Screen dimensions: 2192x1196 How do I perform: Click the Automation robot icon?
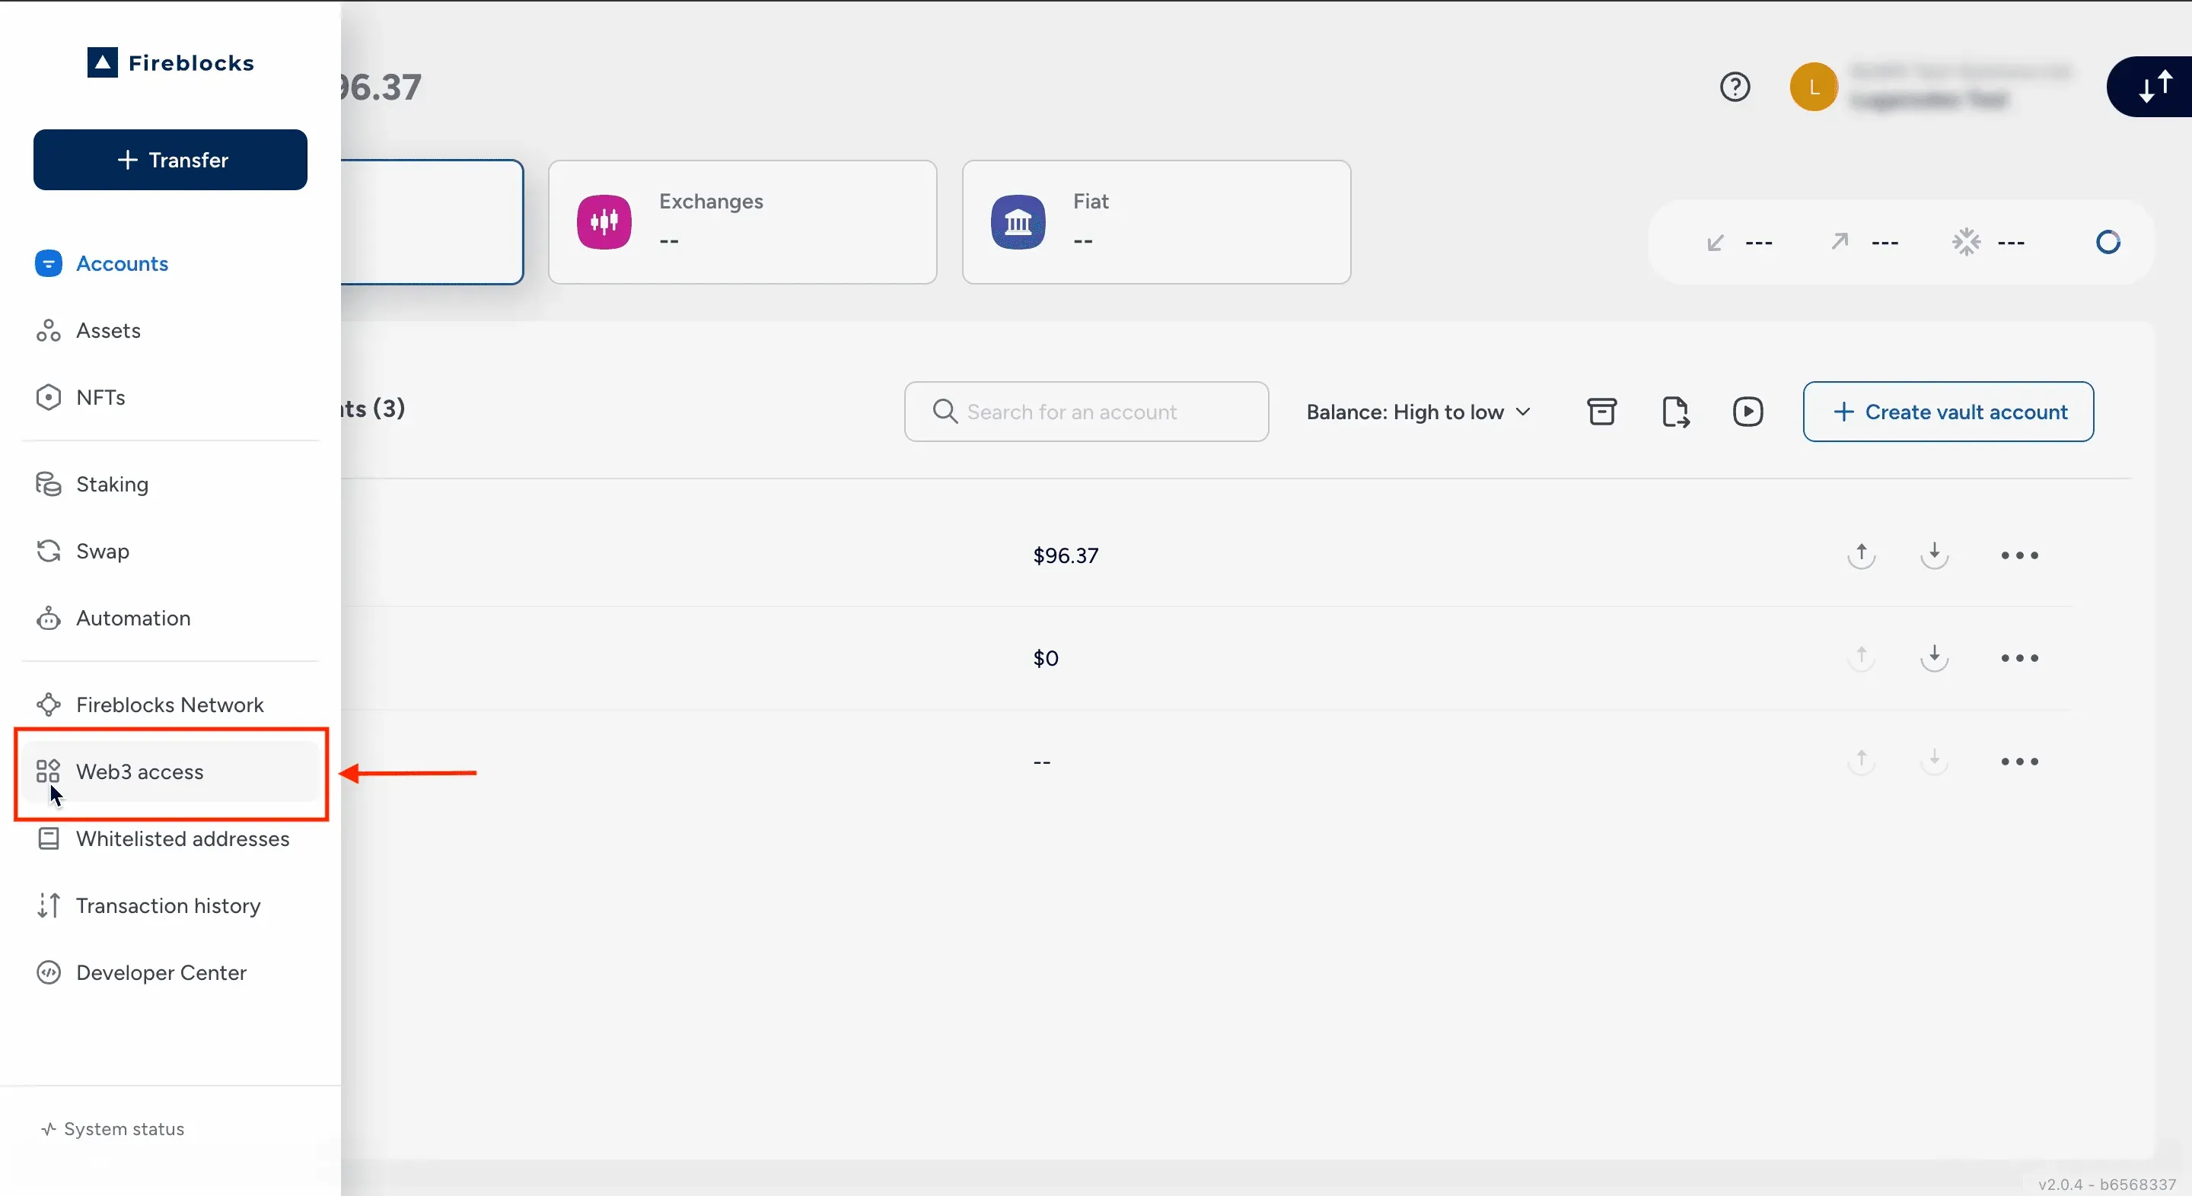click(49, 619)
